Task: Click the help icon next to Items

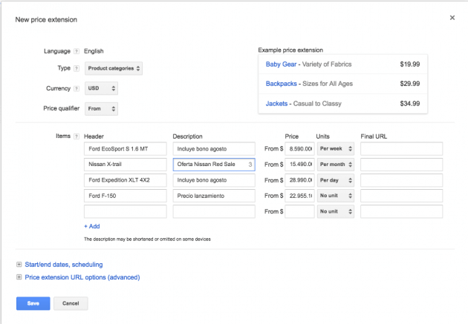Action: point(77,136)
